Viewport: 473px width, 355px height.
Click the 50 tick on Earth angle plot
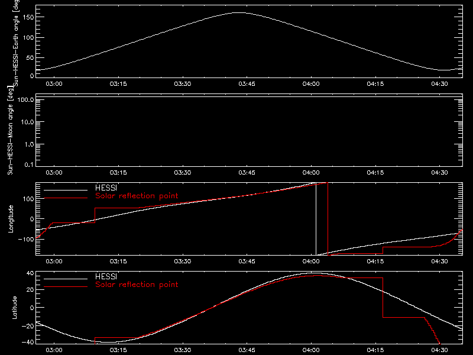(x=30, y=57)
